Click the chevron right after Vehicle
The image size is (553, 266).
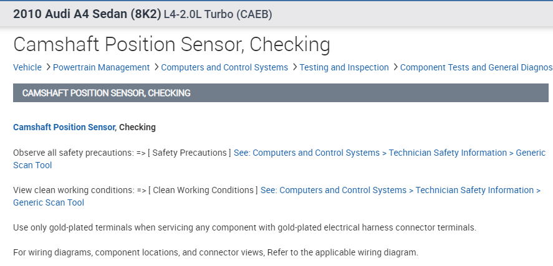(47, 67)
